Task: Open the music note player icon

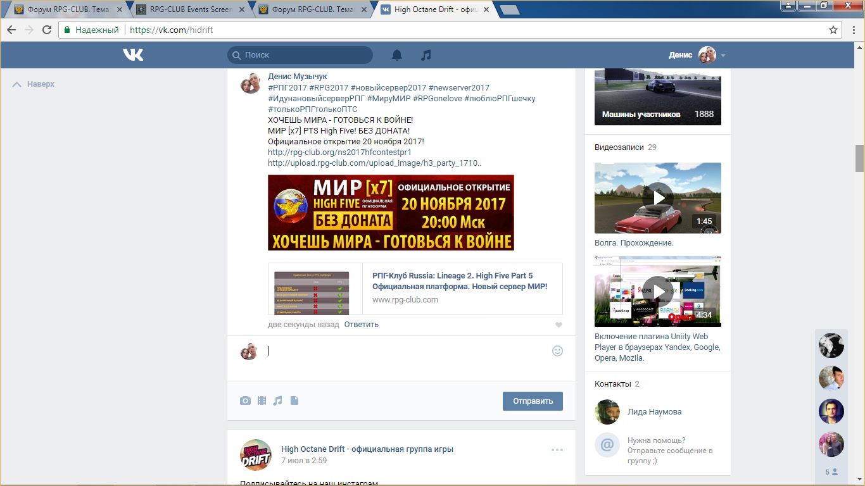Action: pos(426,55)
